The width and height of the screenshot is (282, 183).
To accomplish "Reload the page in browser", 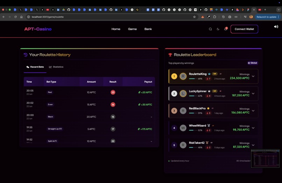I will [x=15, y=17].
